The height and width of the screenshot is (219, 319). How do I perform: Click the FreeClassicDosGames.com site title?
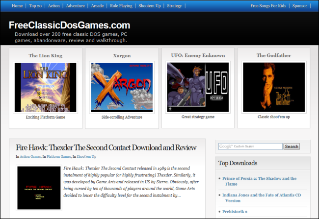point(69,25)
